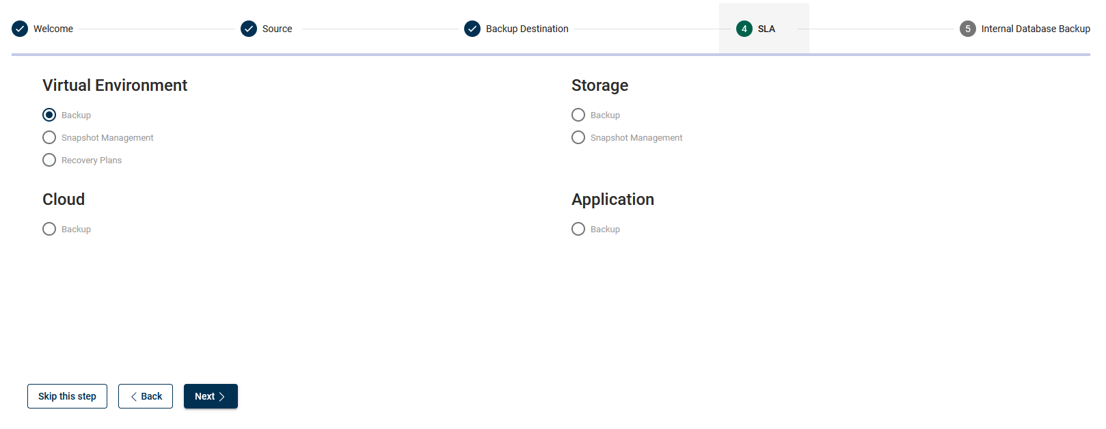The image size is (1106, 429).
Task: Click the Welcome step checkmark icon
Action: click(x=20, y=29)
